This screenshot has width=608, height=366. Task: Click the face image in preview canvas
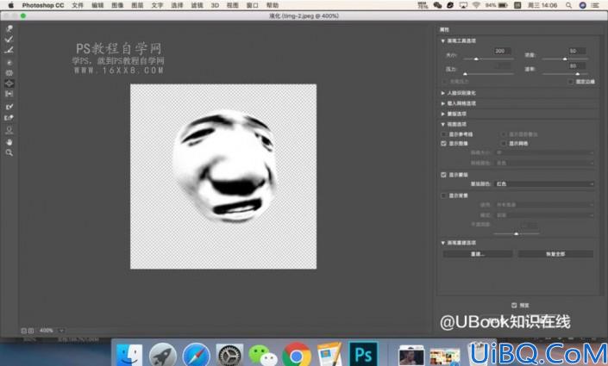click(x=225, y=166)
